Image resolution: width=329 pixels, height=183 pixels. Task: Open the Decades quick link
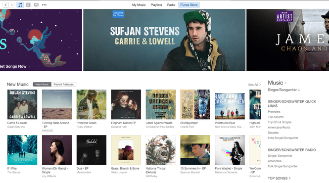click(x=273, y=133)
